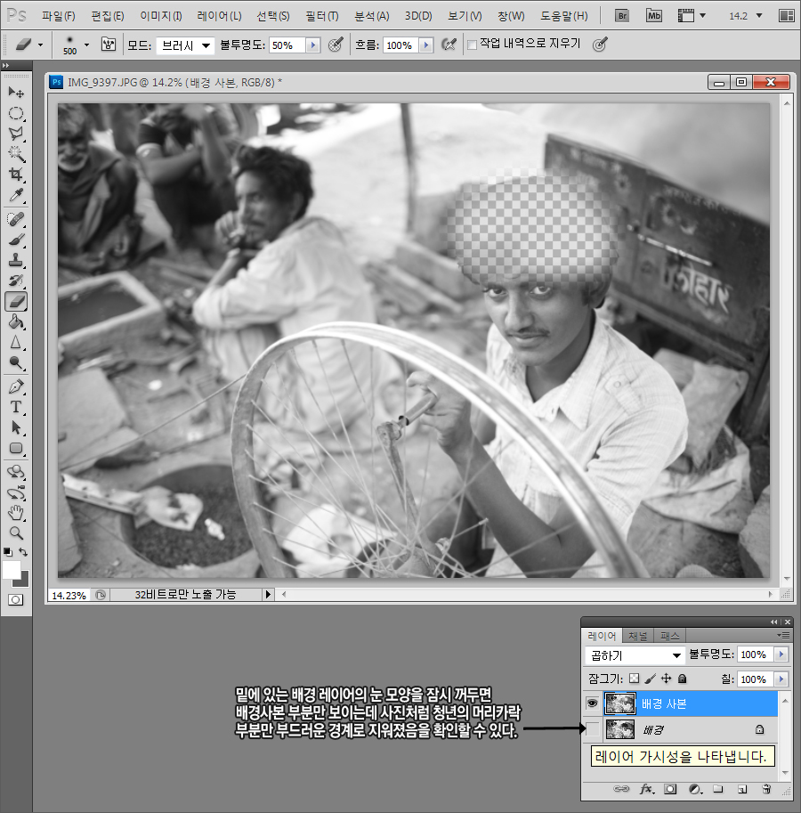Launch Adobe Bridge with the Br icon
The image size is (801, 813).
[622, 15]
